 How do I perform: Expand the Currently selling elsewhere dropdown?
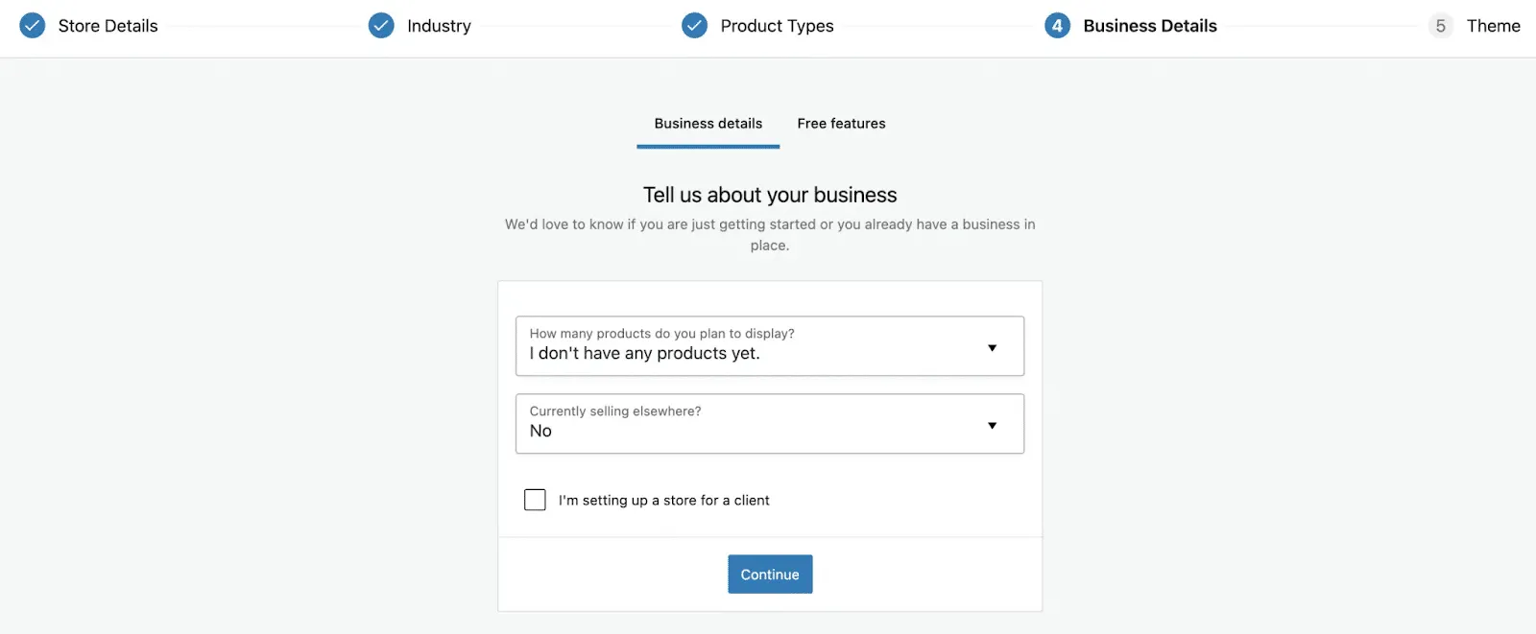pos(770,423)
